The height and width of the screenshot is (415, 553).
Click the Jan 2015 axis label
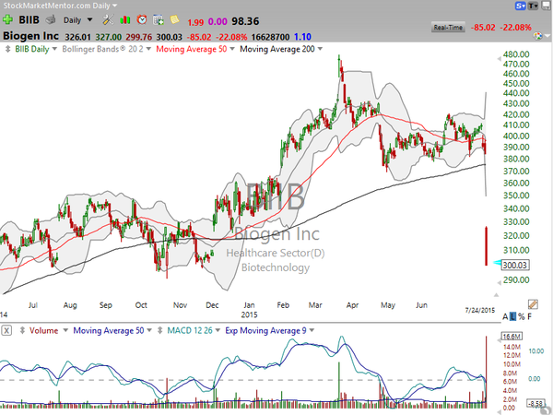click(x=249, y=310)
